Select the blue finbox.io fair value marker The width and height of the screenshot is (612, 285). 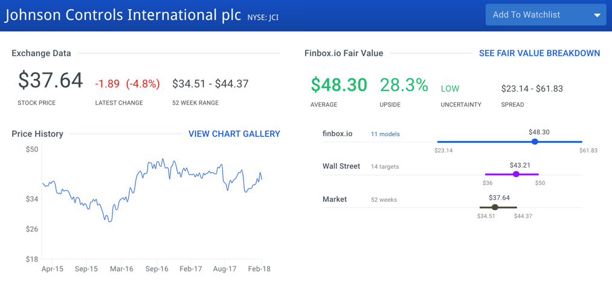point(535,142)
